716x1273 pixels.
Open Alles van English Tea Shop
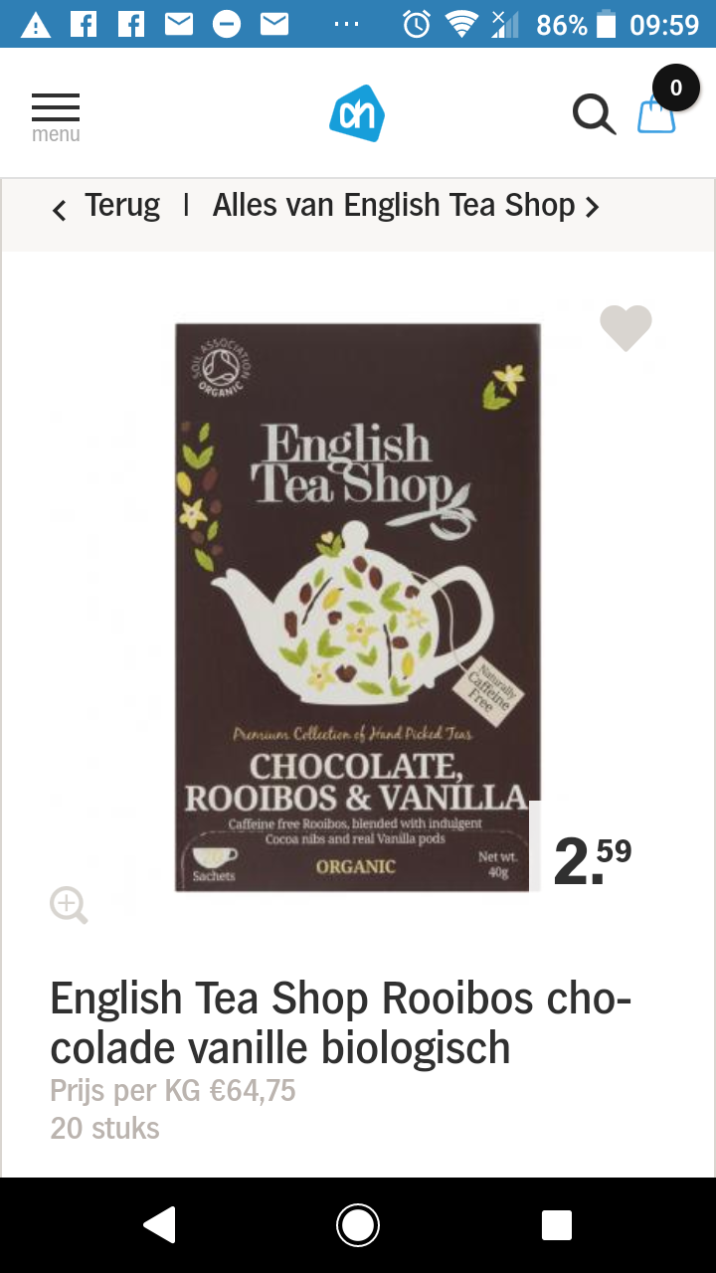(x=394, y=205)
